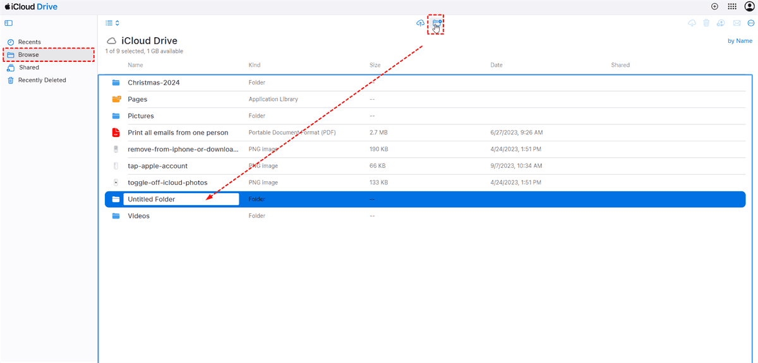Sort by the Date column header
Viewport: 758px width, 363px height.
(x=496, y=65)
